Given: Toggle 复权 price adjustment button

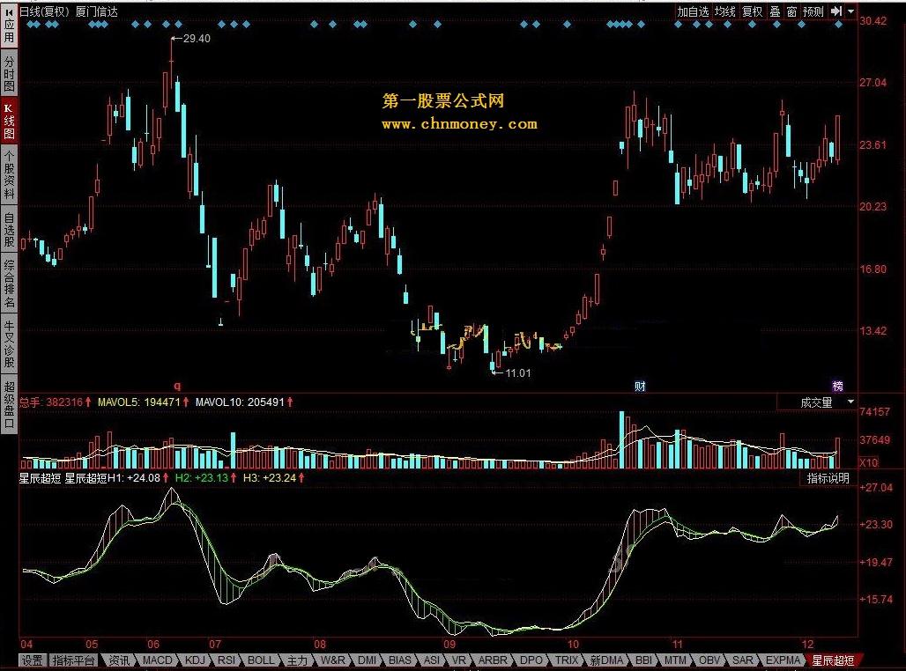Looking at the screenshot, I should coord(753,11).
